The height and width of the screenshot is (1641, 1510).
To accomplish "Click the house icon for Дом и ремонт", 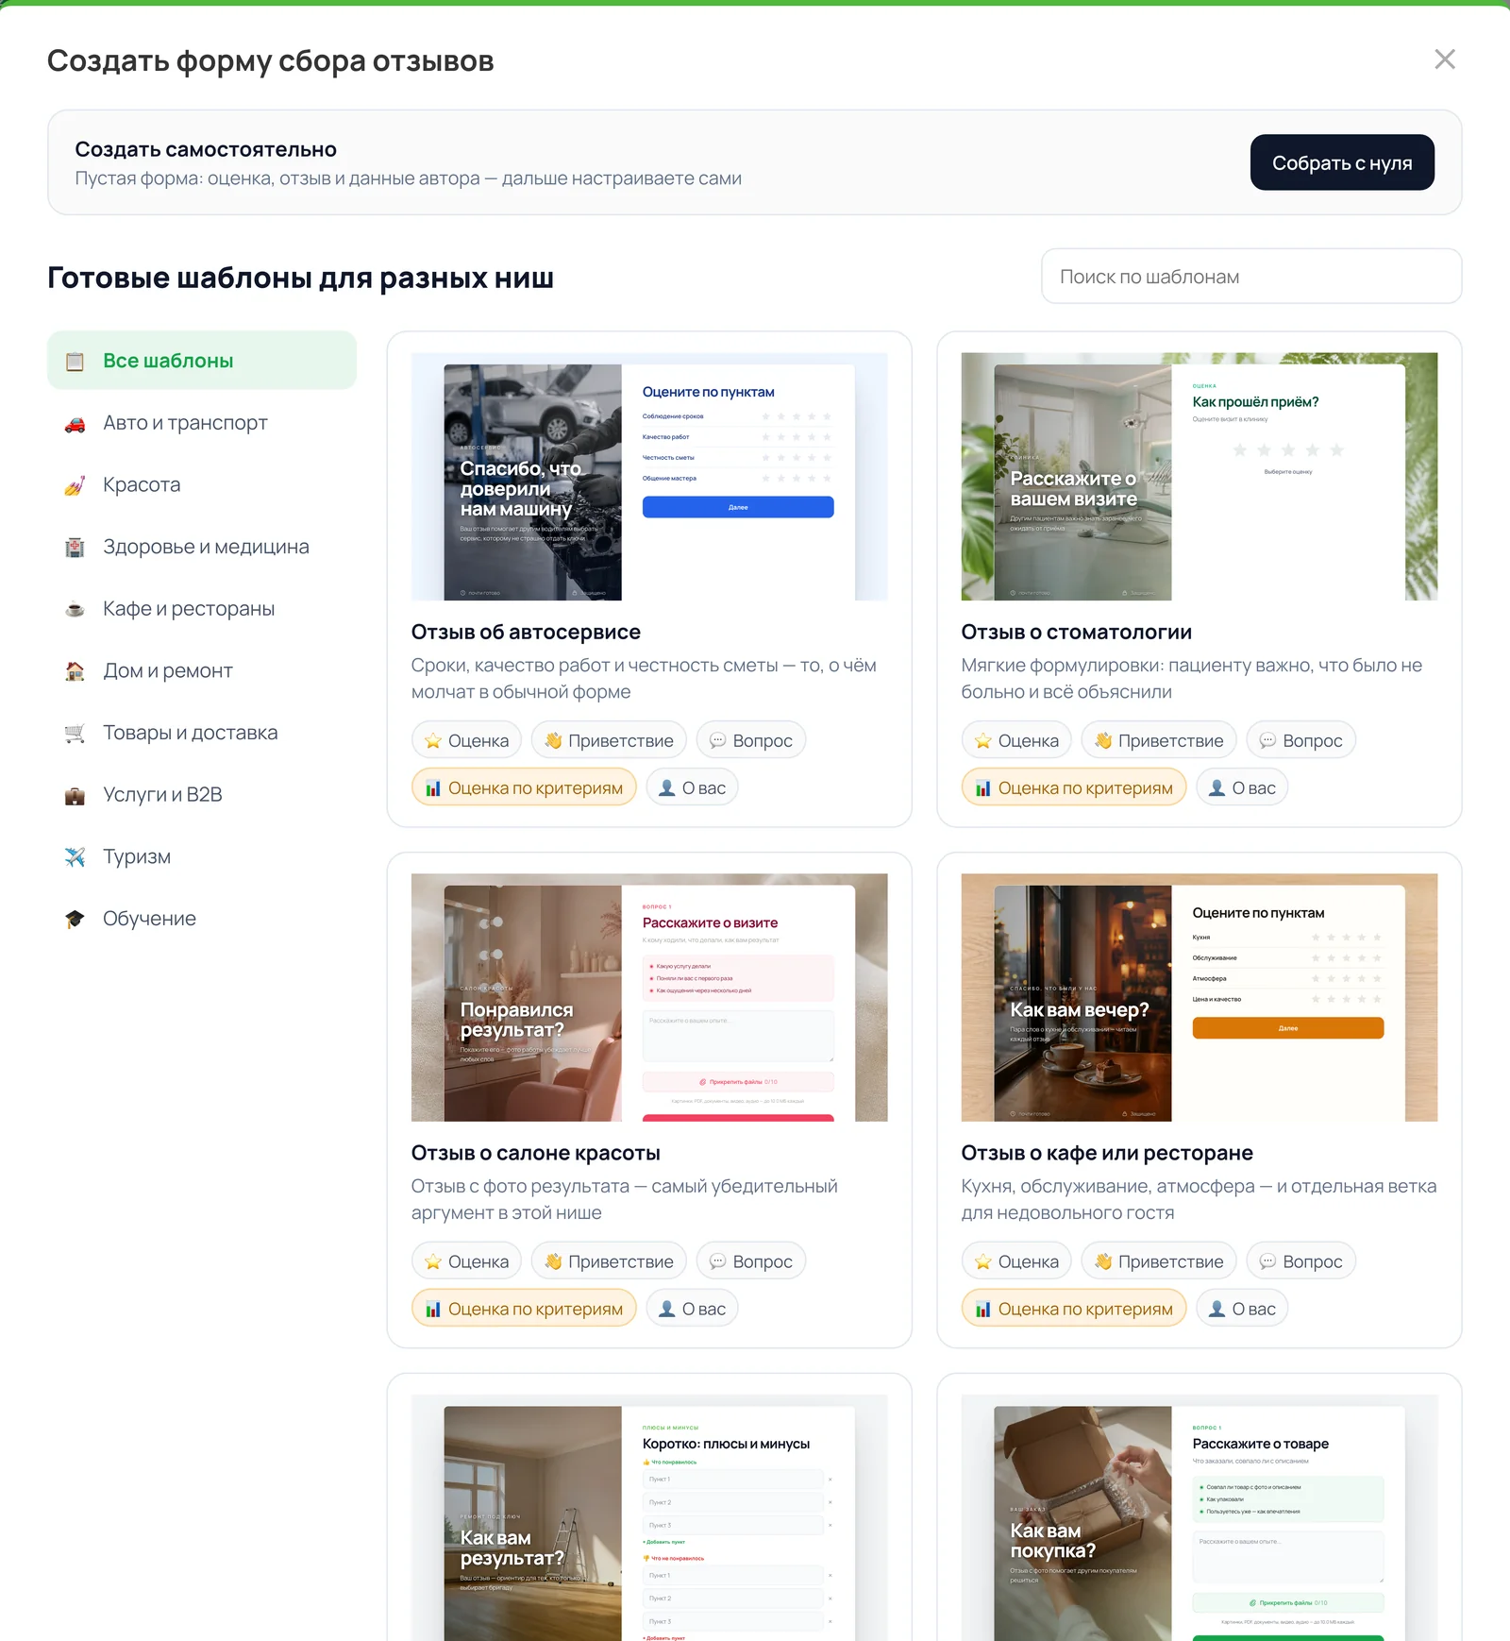I will point(75,671).
